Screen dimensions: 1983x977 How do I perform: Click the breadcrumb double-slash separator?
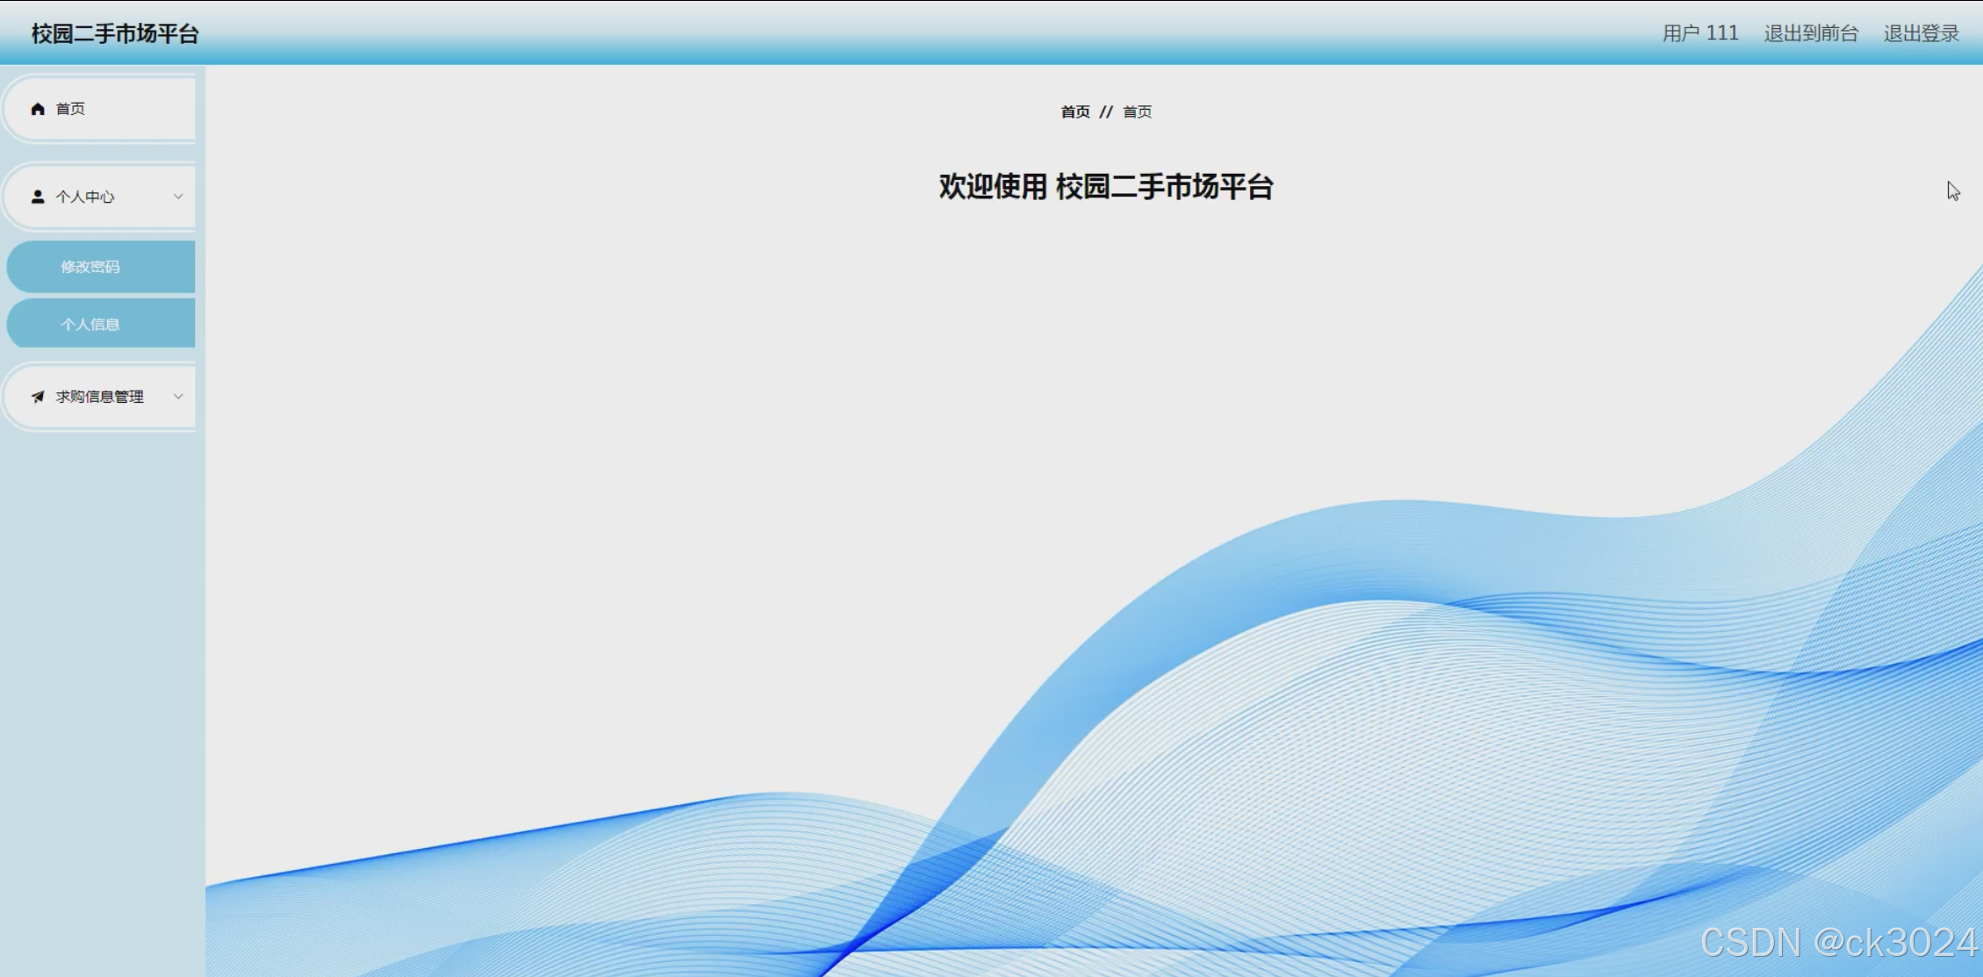coord(1106,111)
